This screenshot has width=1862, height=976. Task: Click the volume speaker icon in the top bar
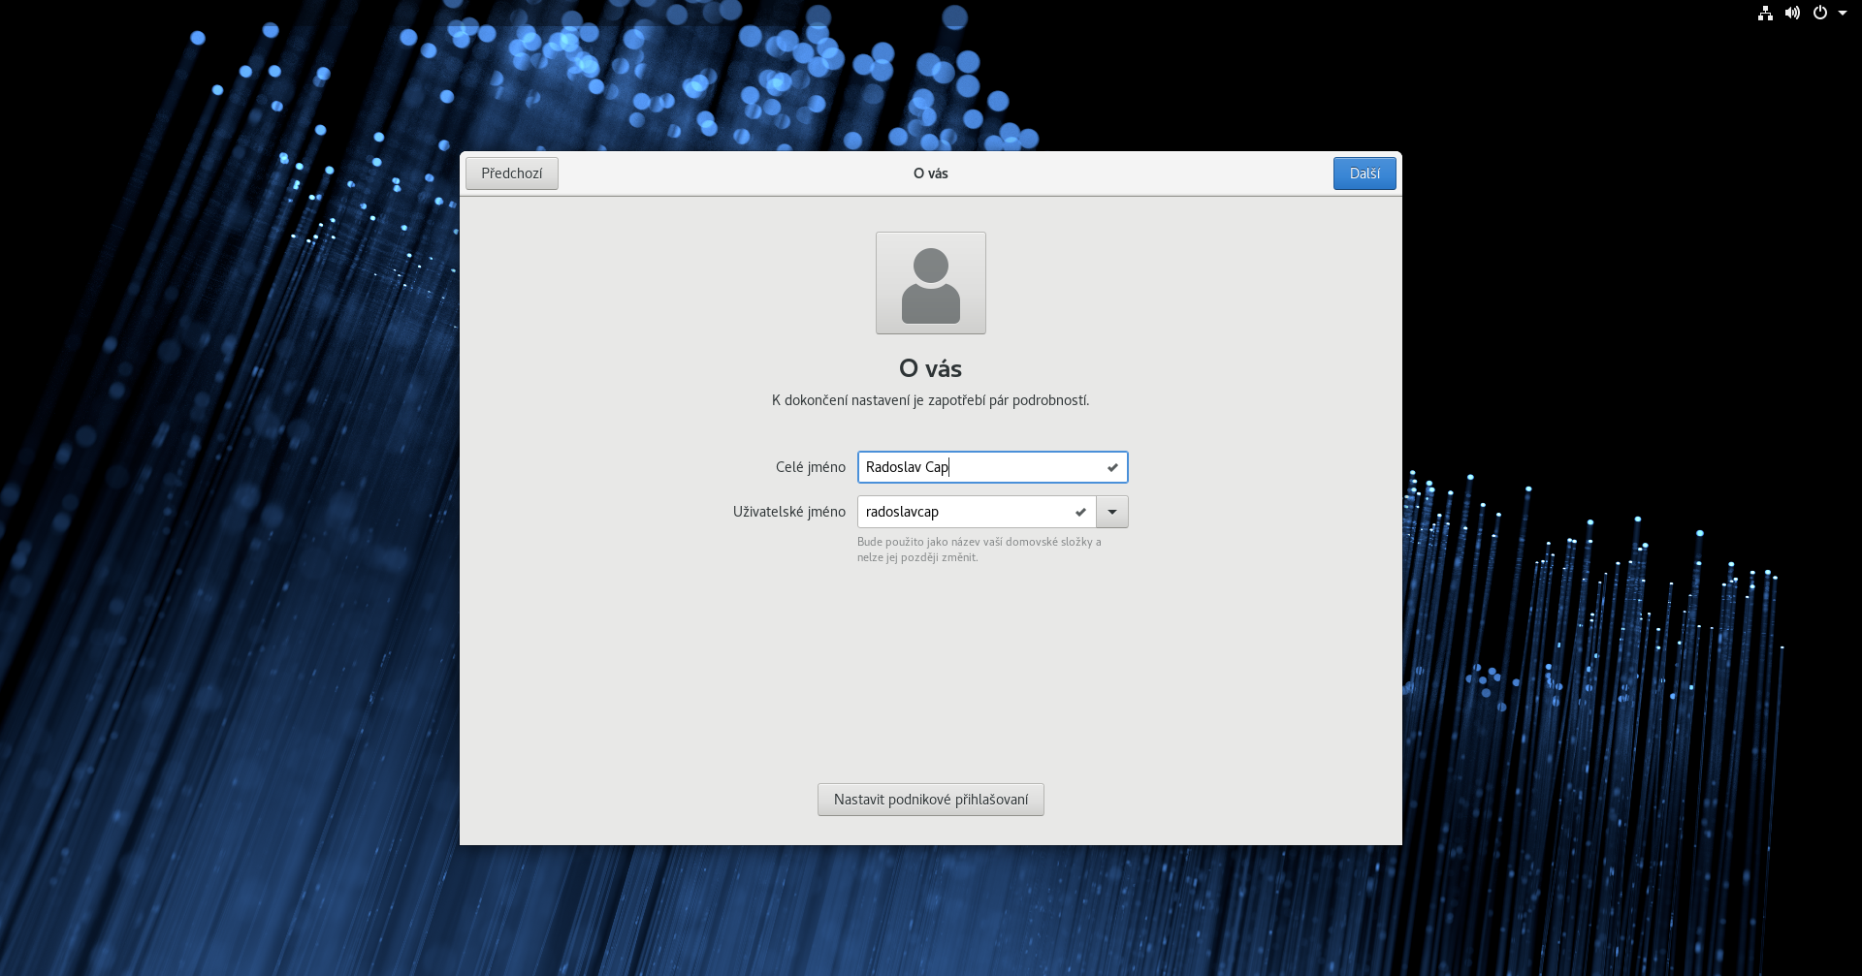1792,13
